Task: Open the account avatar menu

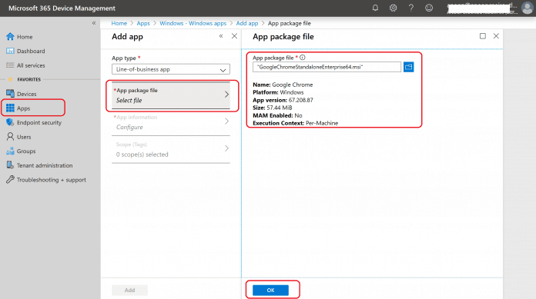Action: click(x=527, y=8)
